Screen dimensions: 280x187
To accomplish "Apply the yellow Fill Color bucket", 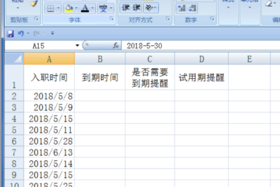I will click(x=69, y=8).
